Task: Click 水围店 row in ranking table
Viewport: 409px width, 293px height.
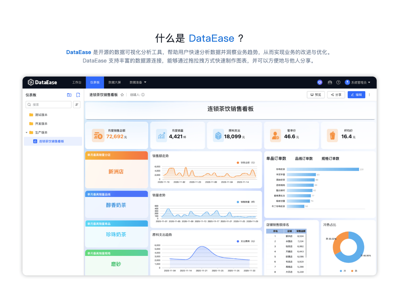Action: pyautogui.click(x=286, y=241)
